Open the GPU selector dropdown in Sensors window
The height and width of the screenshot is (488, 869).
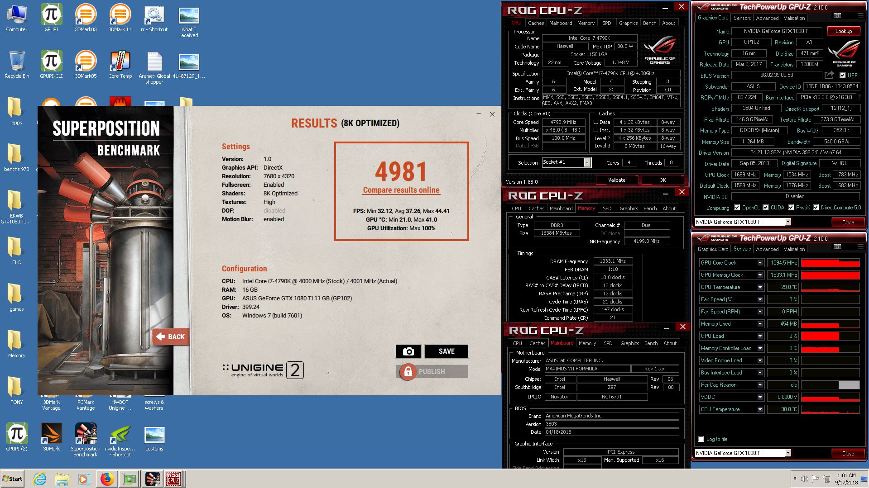tap(788, 453)
